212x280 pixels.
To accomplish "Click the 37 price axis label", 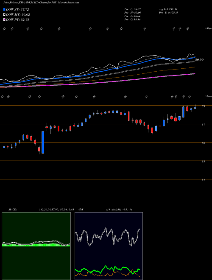I will pyautogui.click(x=203, y=125).
